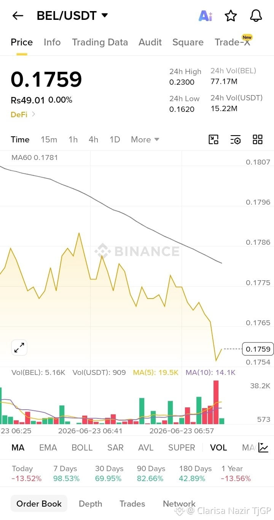
Task: Open price alert bell icon
Action: 256,16
